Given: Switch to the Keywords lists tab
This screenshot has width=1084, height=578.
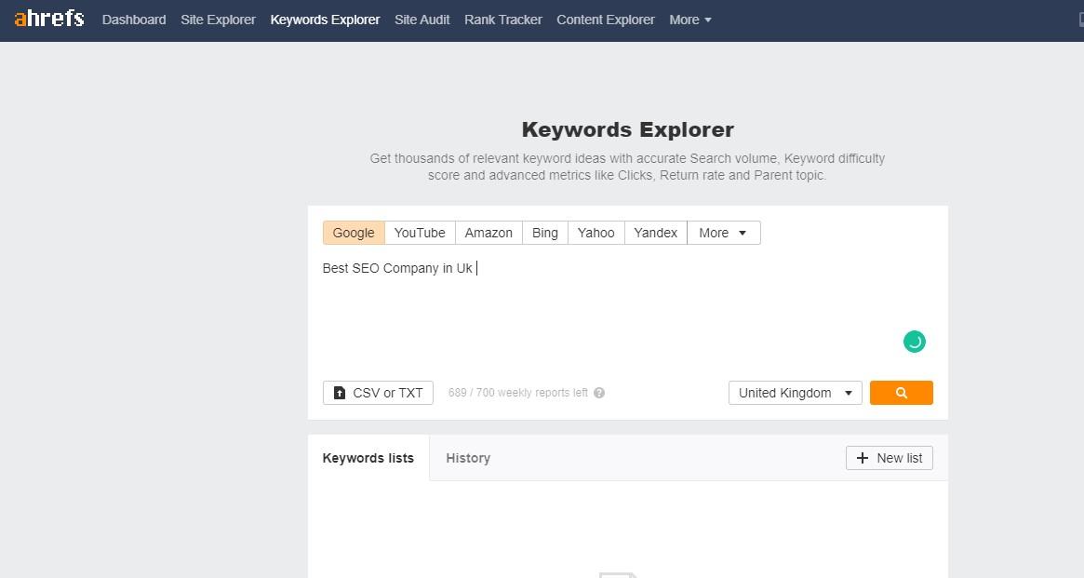Looking at the screenshot, I should [368, 458].
